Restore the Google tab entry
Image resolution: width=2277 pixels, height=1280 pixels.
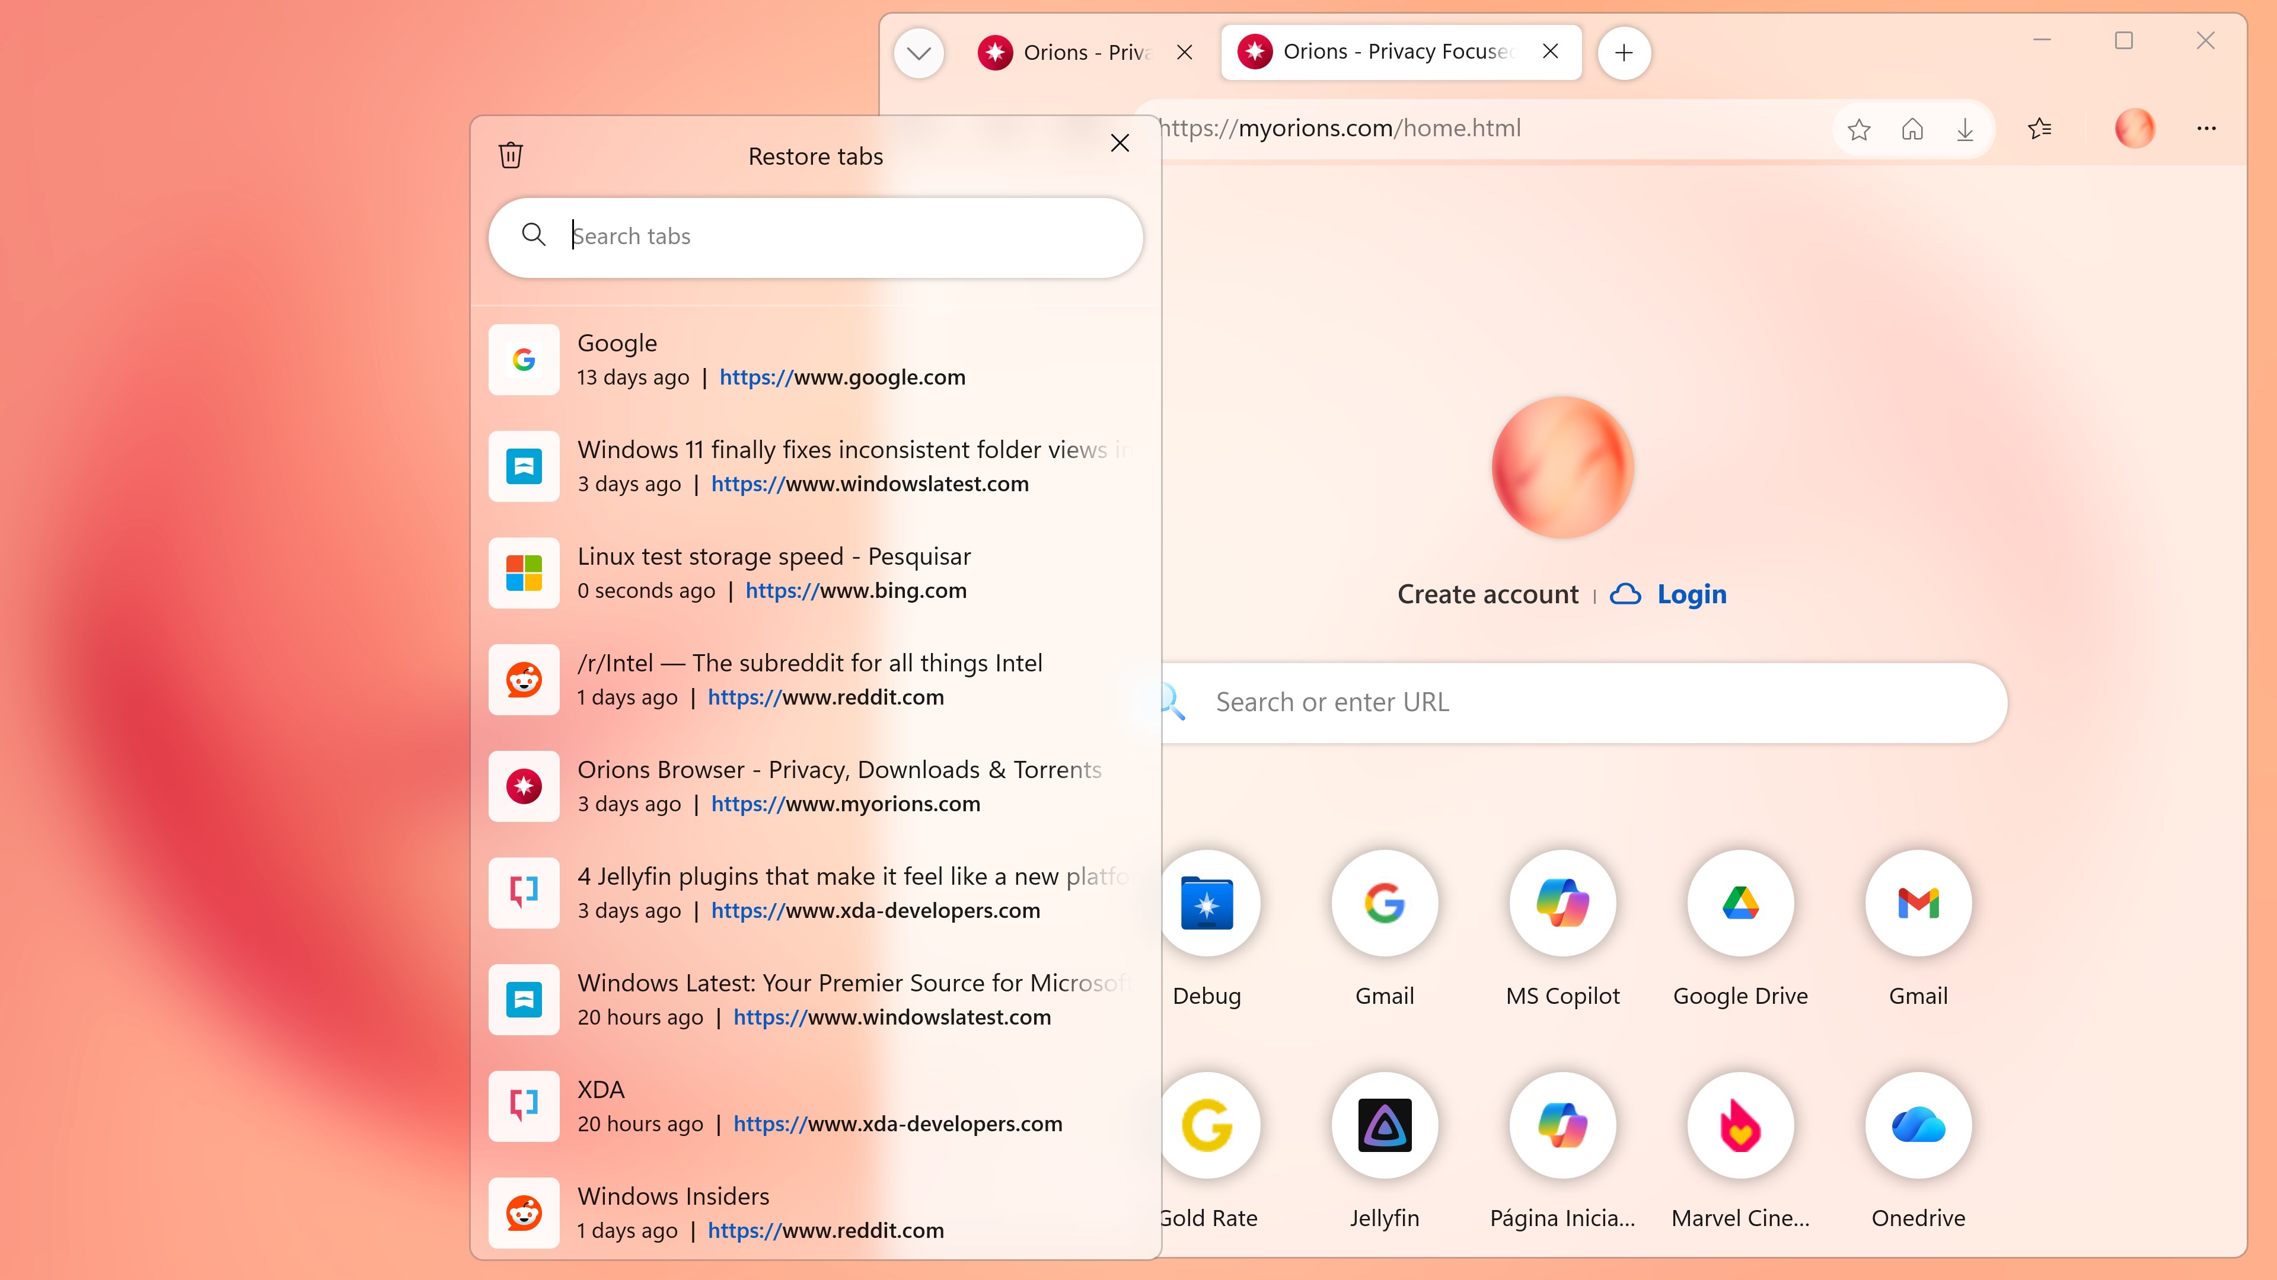point(816,360)
